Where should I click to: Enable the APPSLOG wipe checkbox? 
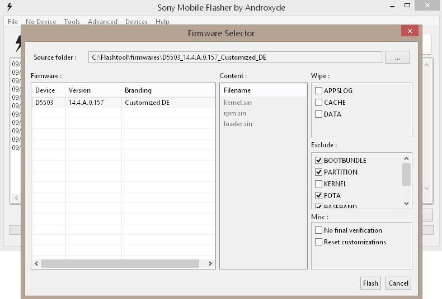tap(318, 90)
